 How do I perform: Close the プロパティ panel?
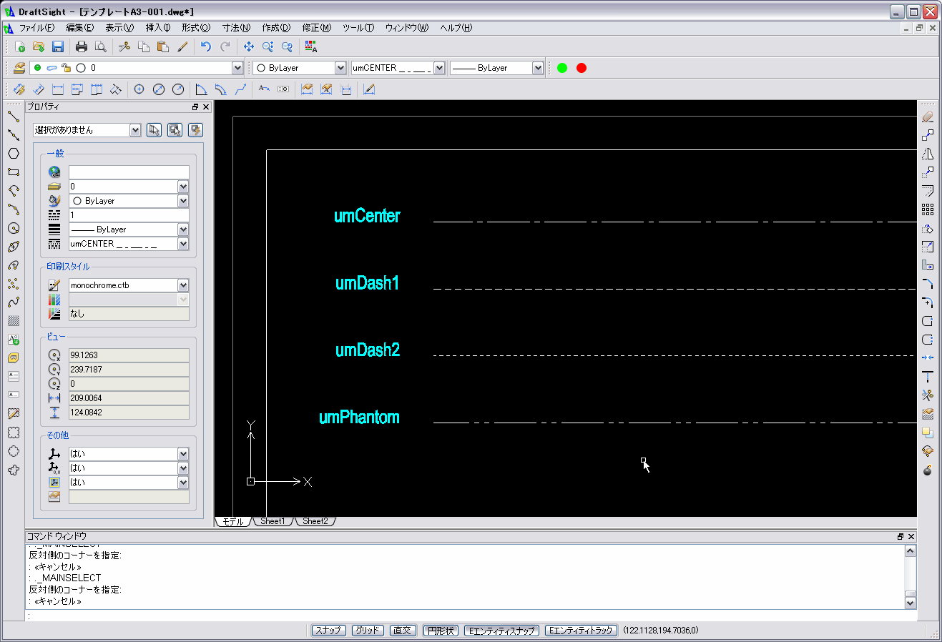pos(206,107)
